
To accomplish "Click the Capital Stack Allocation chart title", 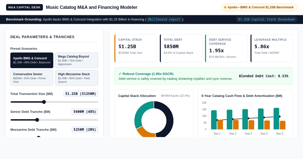I will tap(137, 96).
